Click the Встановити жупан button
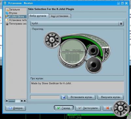Screen dimensions: 131x119 (81, 97)
